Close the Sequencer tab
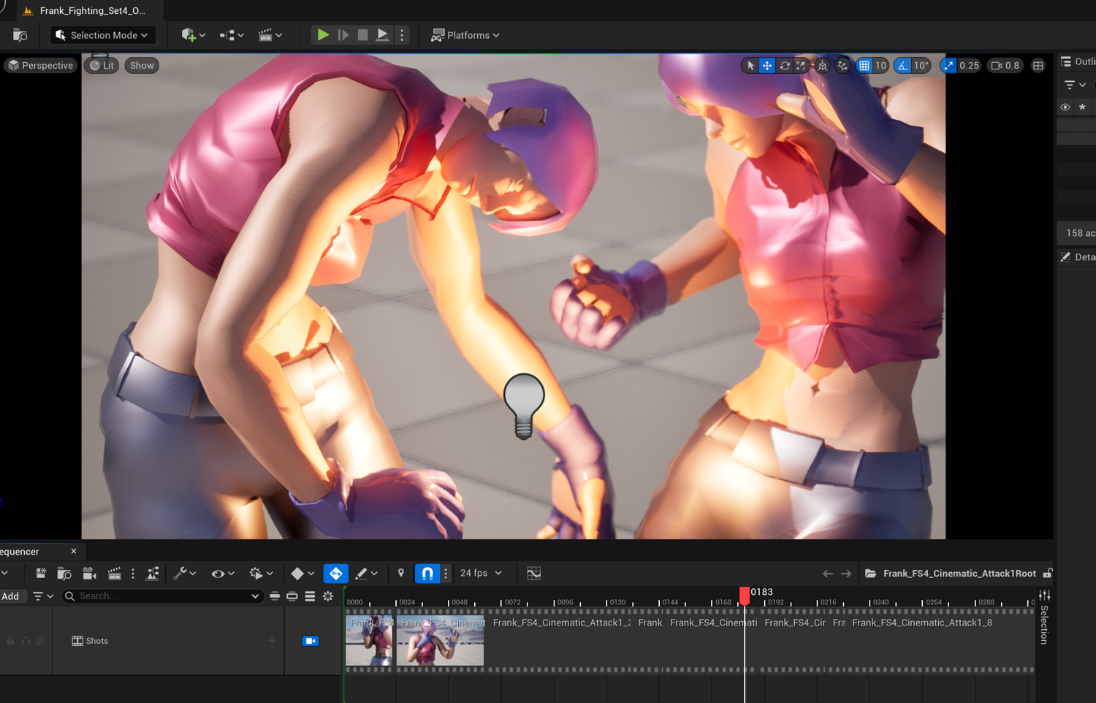 [73, 551]
